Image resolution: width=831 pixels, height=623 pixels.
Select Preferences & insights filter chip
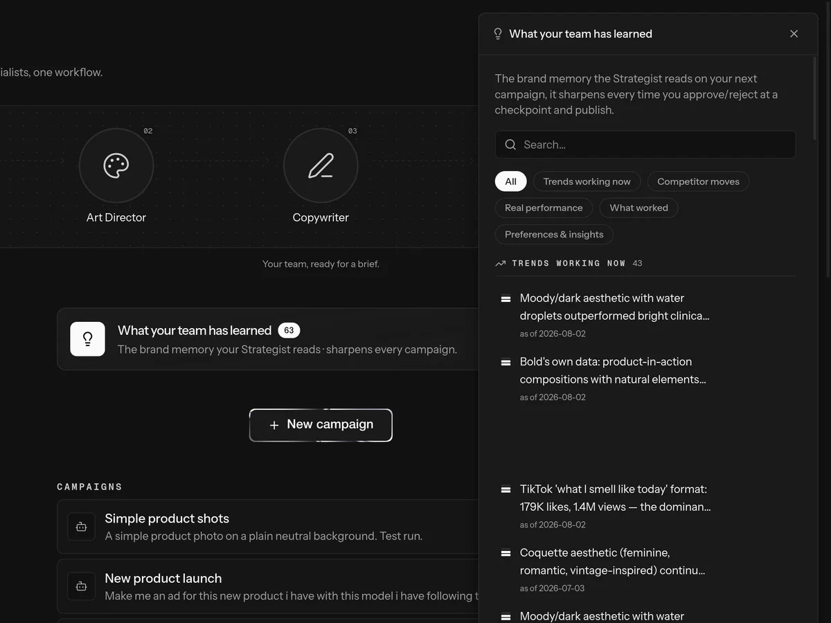click(x=554, y=234)
